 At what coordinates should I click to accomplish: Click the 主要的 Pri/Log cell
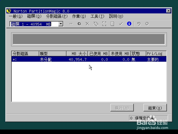coord(153,59)
